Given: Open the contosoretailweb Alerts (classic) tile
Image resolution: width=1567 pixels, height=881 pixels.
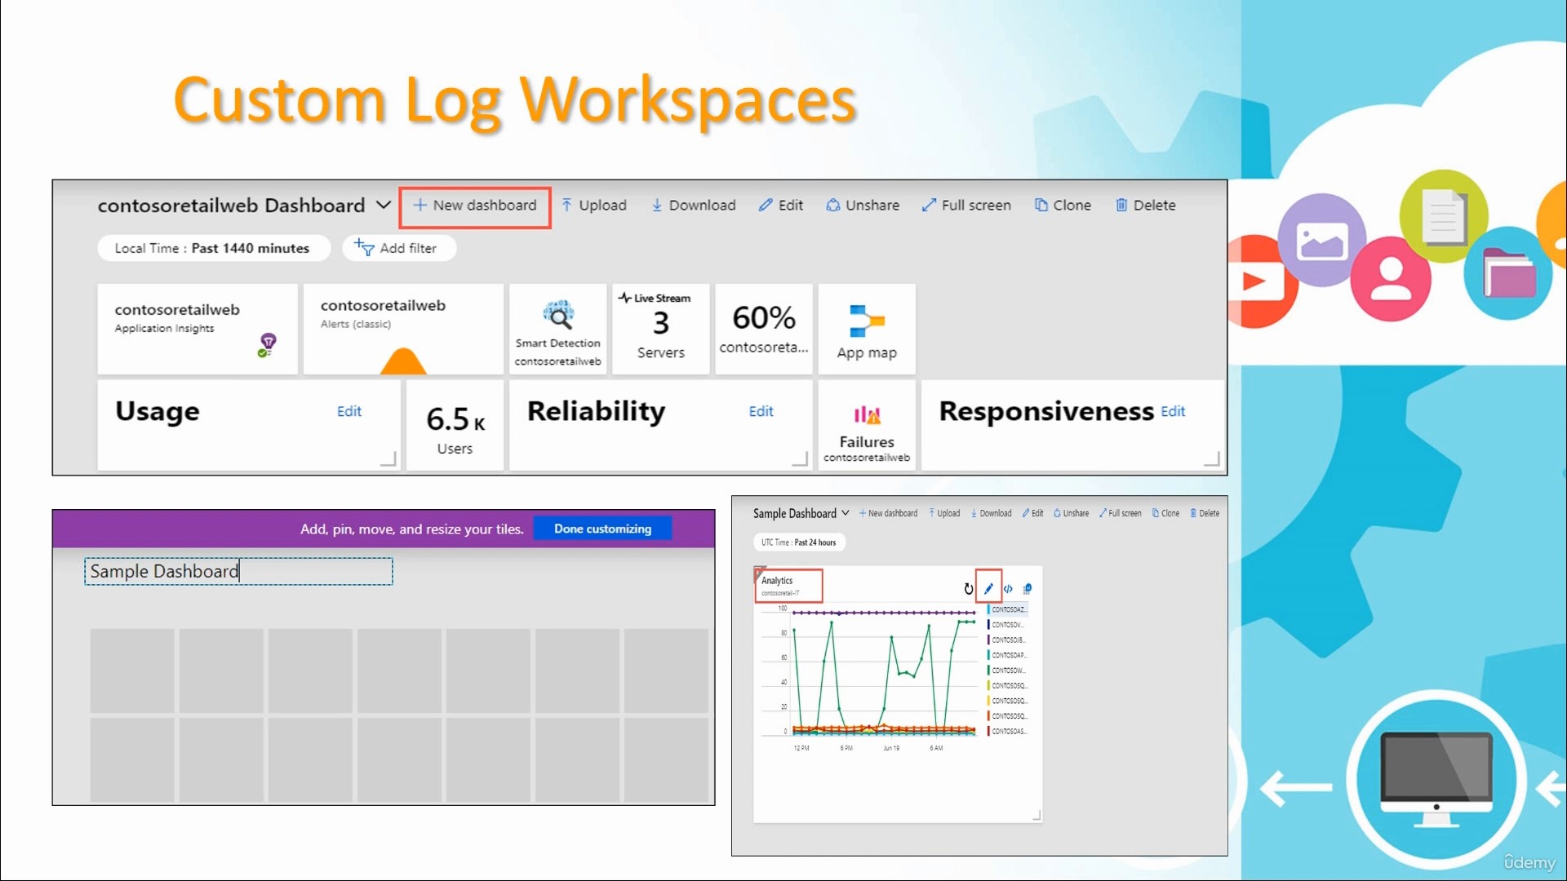Looking at the screenshot, I should 403,329.
